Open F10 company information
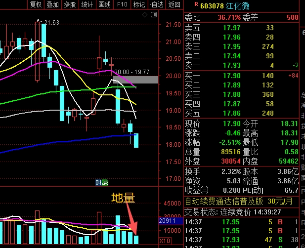305x248 pixels. [122, 4]
